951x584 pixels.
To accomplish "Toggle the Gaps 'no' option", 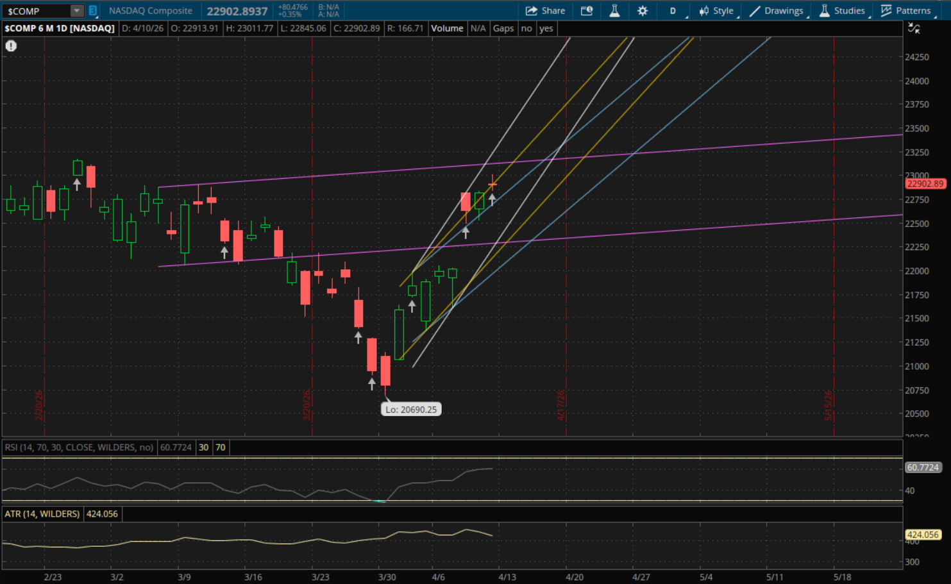I will click(x=526, y=28).
